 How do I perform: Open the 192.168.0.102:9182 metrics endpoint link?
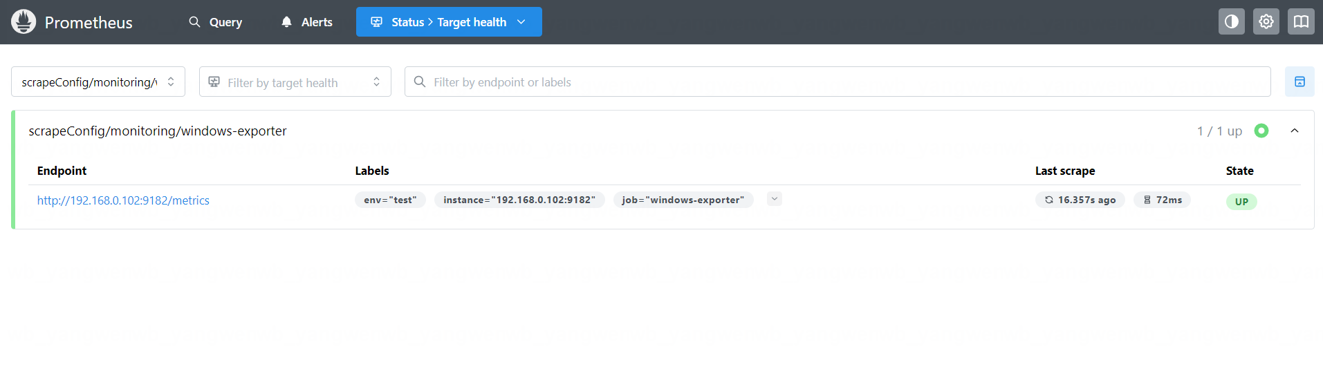(123, 200)
